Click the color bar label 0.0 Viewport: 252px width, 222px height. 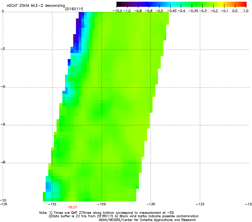tap(235, 11)
